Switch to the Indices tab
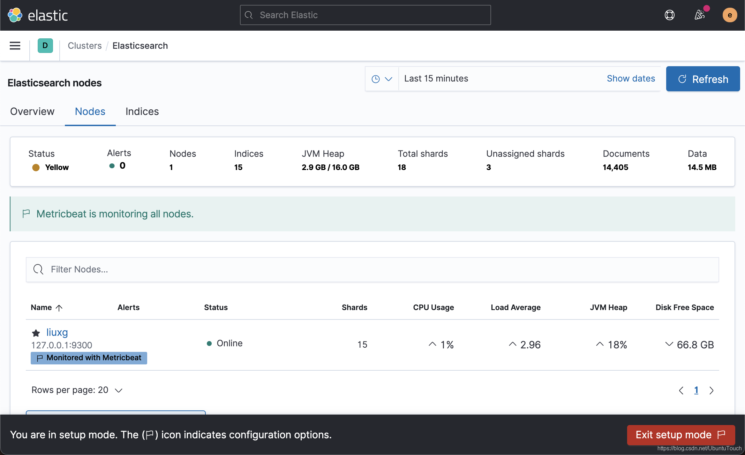 point(142,111)
